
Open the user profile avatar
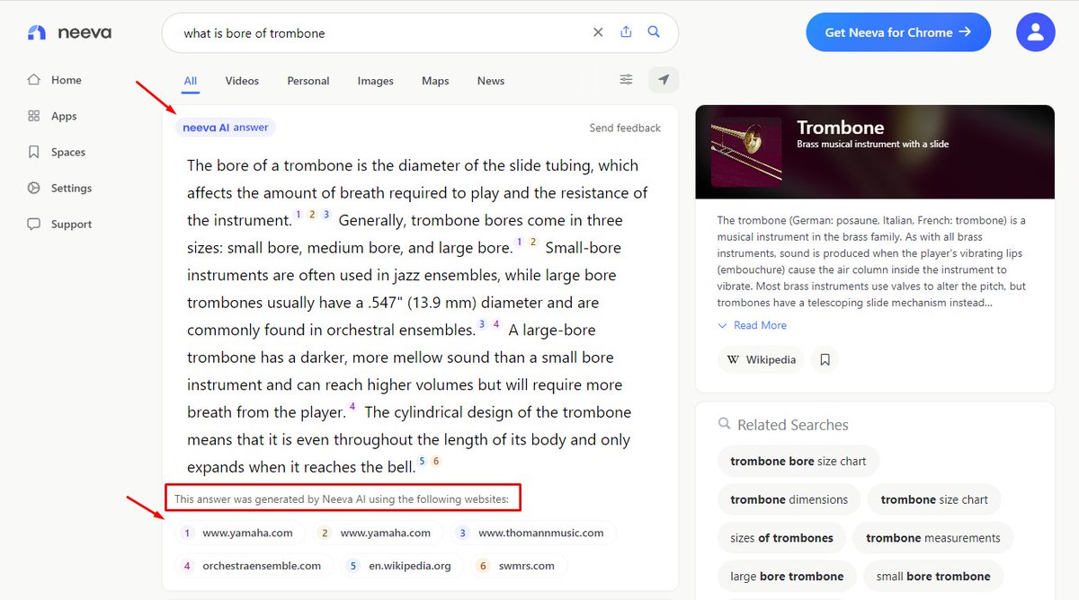click(1035, 32)
